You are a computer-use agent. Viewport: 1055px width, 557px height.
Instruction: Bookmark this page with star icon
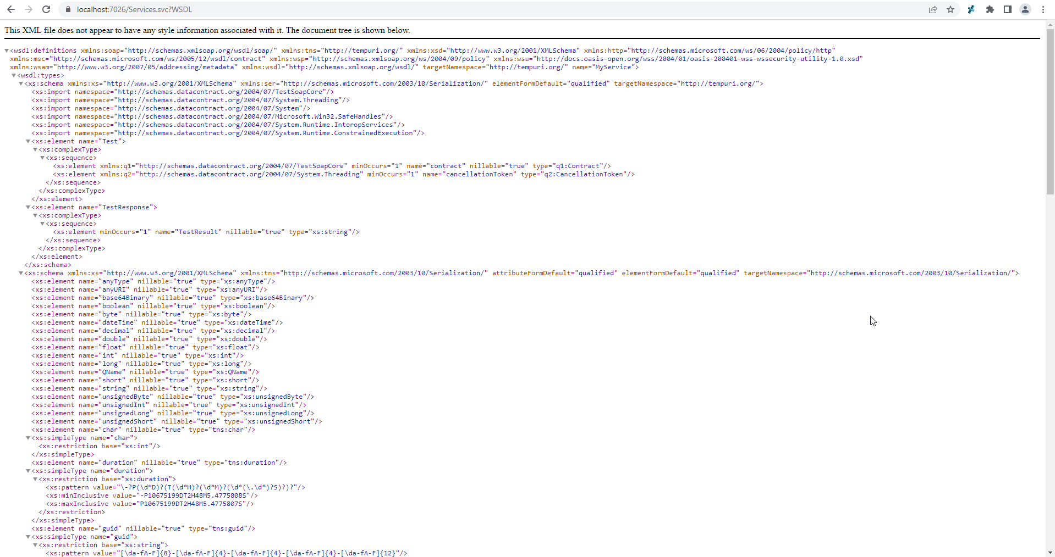[x=950, y=9]
